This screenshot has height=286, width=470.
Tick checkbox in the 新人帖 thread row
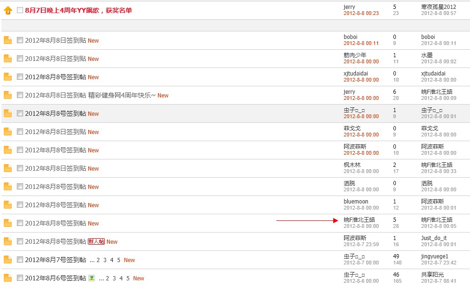[x=20, y=241]
